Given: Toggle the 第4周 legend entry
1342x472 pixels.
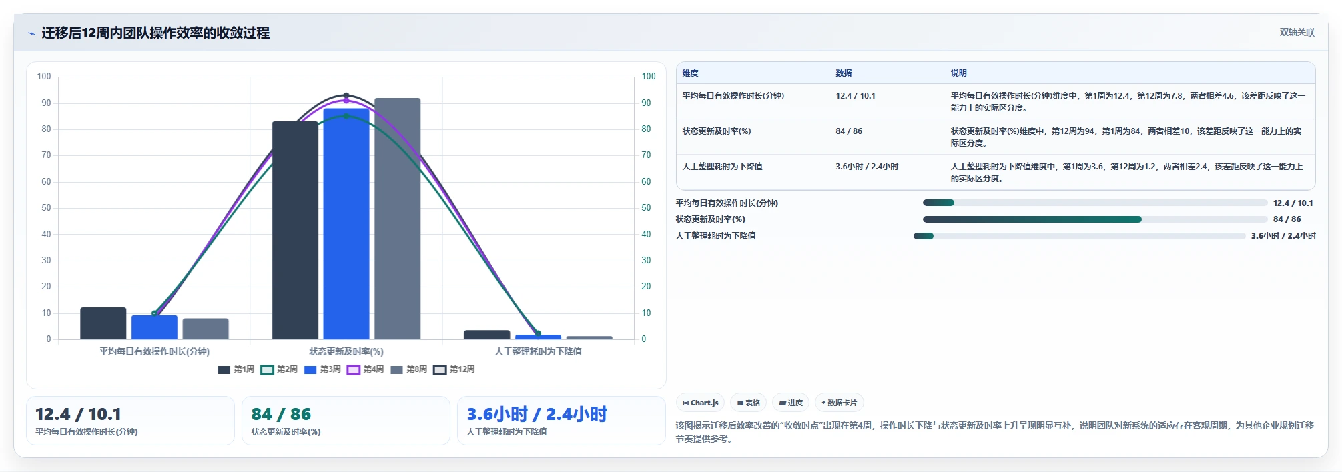Looking at the screenshot, I should tap(365, 369).
